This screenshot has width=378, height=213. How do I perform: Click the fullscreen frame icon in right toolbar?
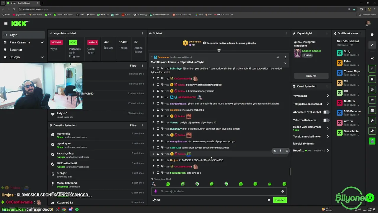pos(372,58)
